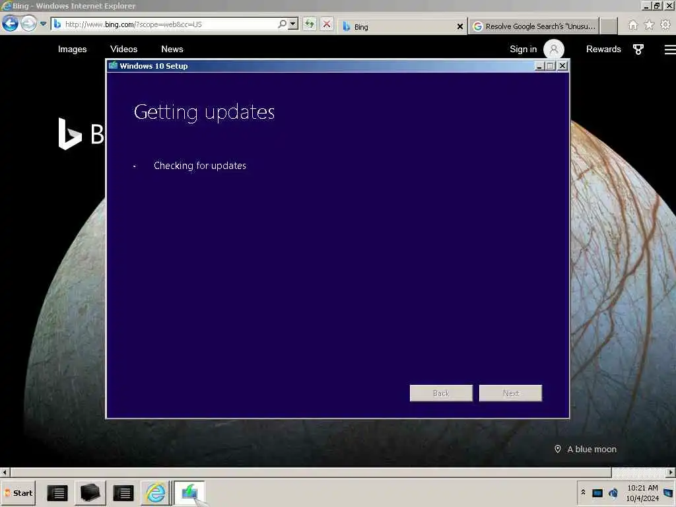Image resolution: width=676 pixels, height=507 pixels.
Task: Open the third taskbar list-style icon
Action: (x=123, y=493)
